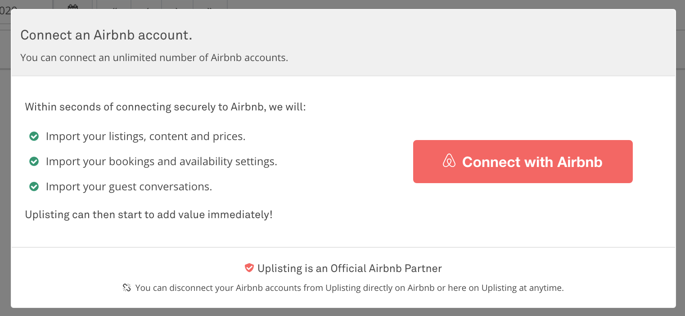Click the red shield Official Partner icon
Viewport: 685px width, 316px height.
(249, 268)
